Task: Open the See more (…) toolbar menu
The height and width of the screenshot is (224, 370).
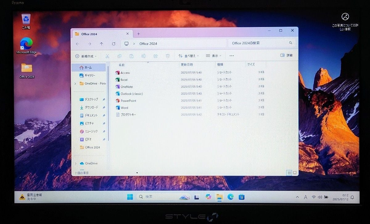Action: coord(232,56)
